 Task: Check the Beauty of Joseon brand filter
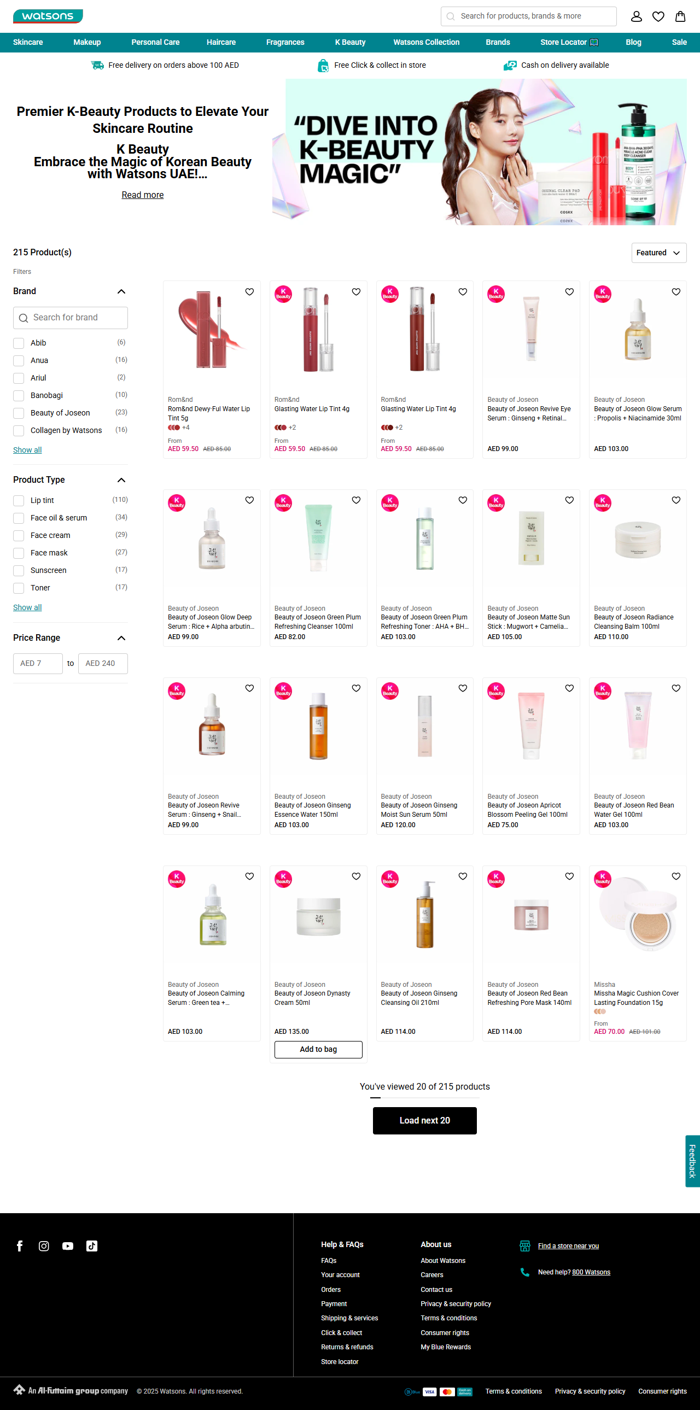tap(19, 413)
